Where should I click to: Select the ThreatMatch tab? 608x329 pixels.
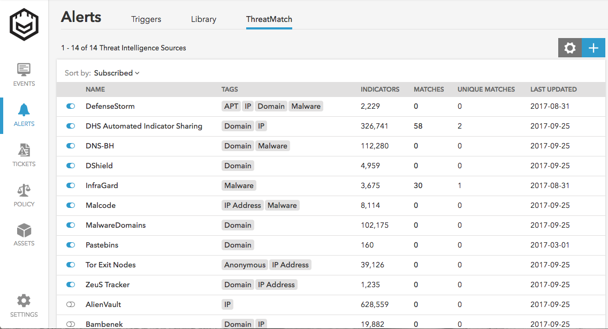pos(269,19)
